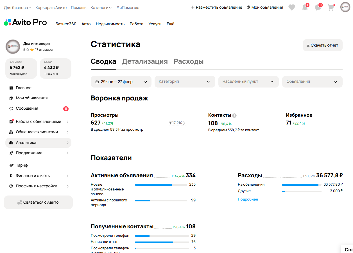Open Бизнес360 in the top navigation
353x253 pixels.
tap(66, 24)
